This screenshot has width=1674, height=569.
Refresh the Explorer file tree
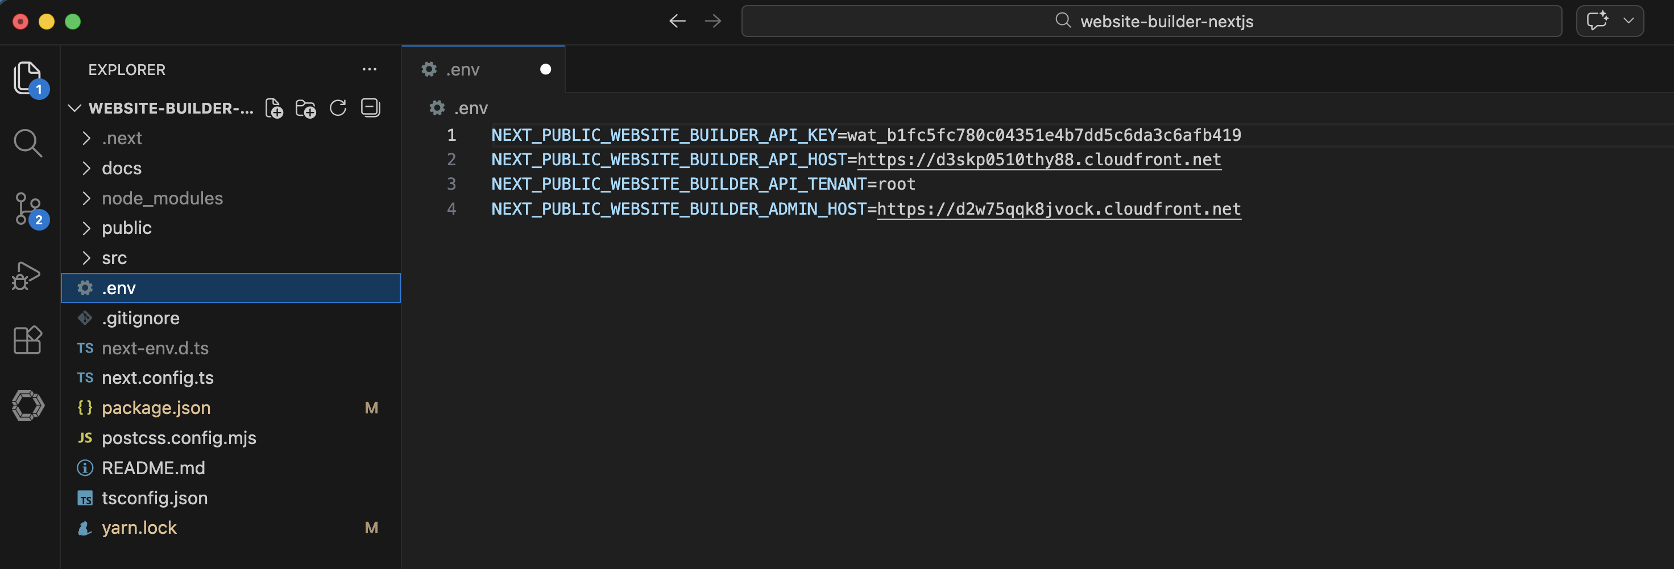tap(338, 108)
